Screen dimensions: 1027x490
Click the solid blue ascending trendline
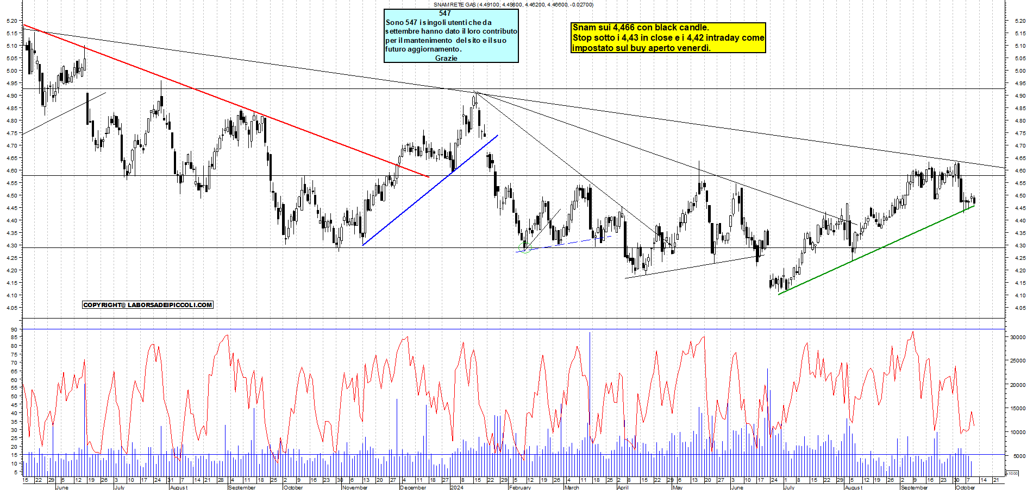click(x=429, y=190)
